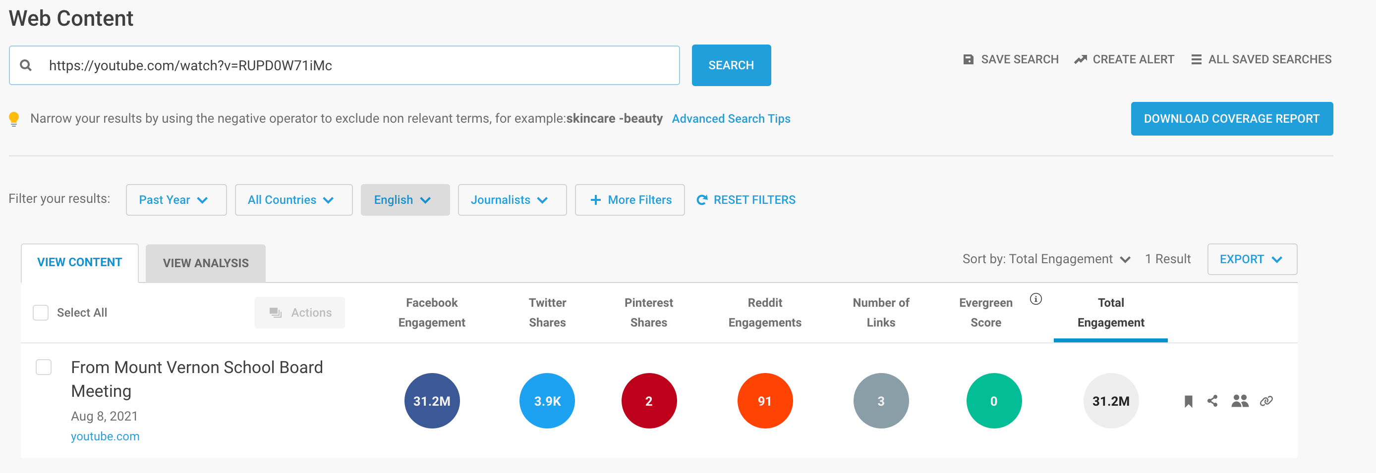Open the Past Year date filter
The width and height of the screenshot is (1376, 473).
click(176, 200)
